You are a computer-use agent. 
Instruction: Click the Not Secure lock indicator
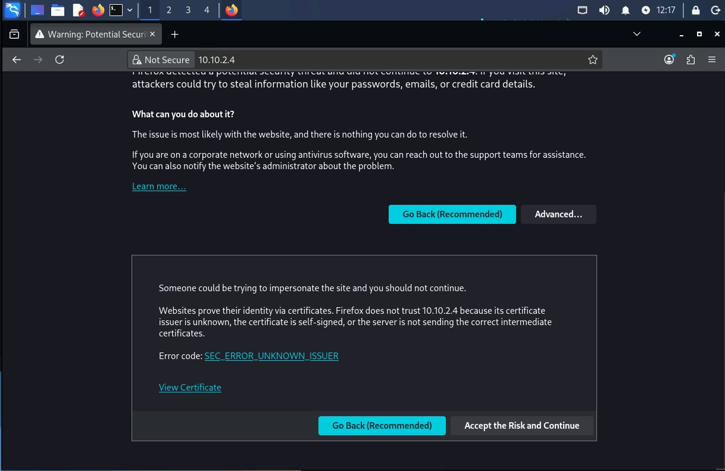click(161, 60)
